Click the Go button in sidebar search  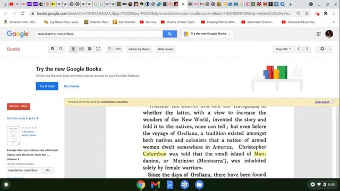pyautogui.click(x=48, y=170)
